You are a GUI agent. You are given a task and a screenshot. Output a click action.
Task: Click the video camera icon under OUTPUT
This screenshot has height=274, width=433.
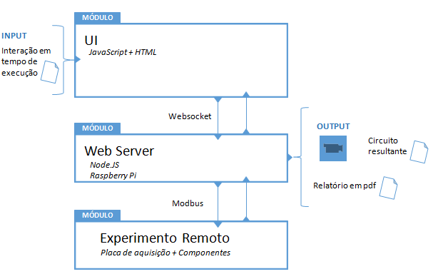coord(332,148)
